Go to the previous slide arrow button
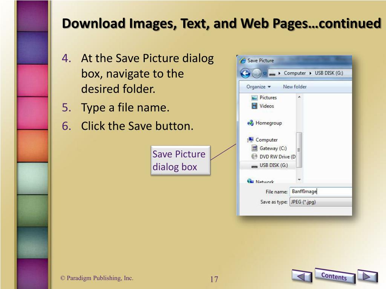The height and width of the screenshot is (289, 386). [x=302, y=276]
